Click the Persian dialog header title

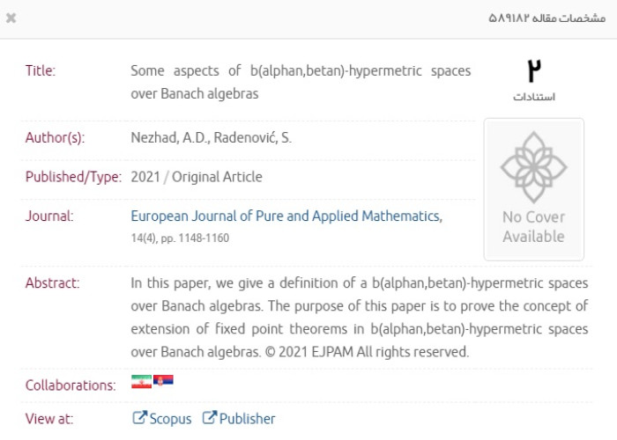click(546, 18)
